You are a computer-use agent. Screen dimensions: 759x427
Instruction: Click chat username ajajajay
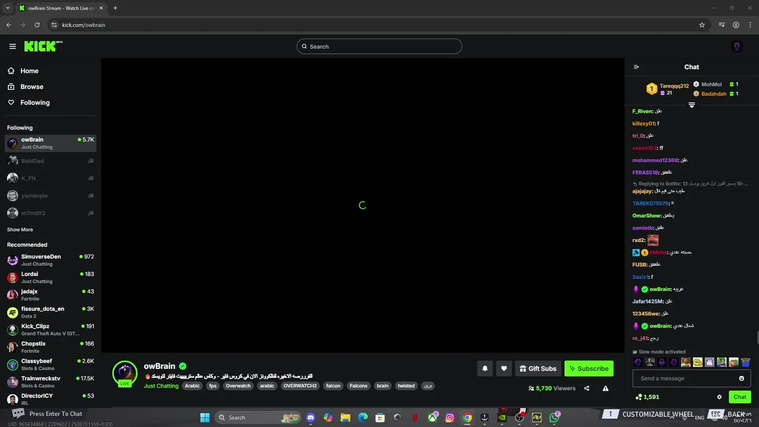642,192
